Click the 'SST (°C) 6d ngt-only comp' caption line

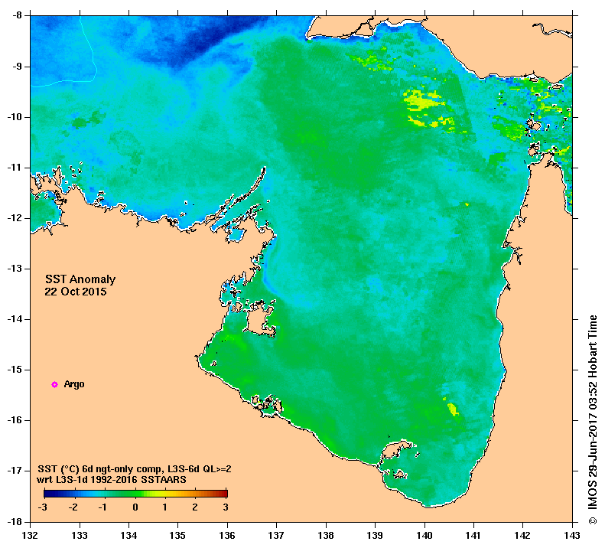click(x=135, y=469)
